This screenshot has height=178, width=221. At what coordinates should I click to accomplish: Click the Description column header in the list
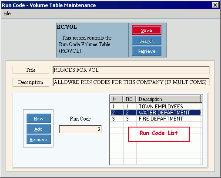tap(168, 99)
